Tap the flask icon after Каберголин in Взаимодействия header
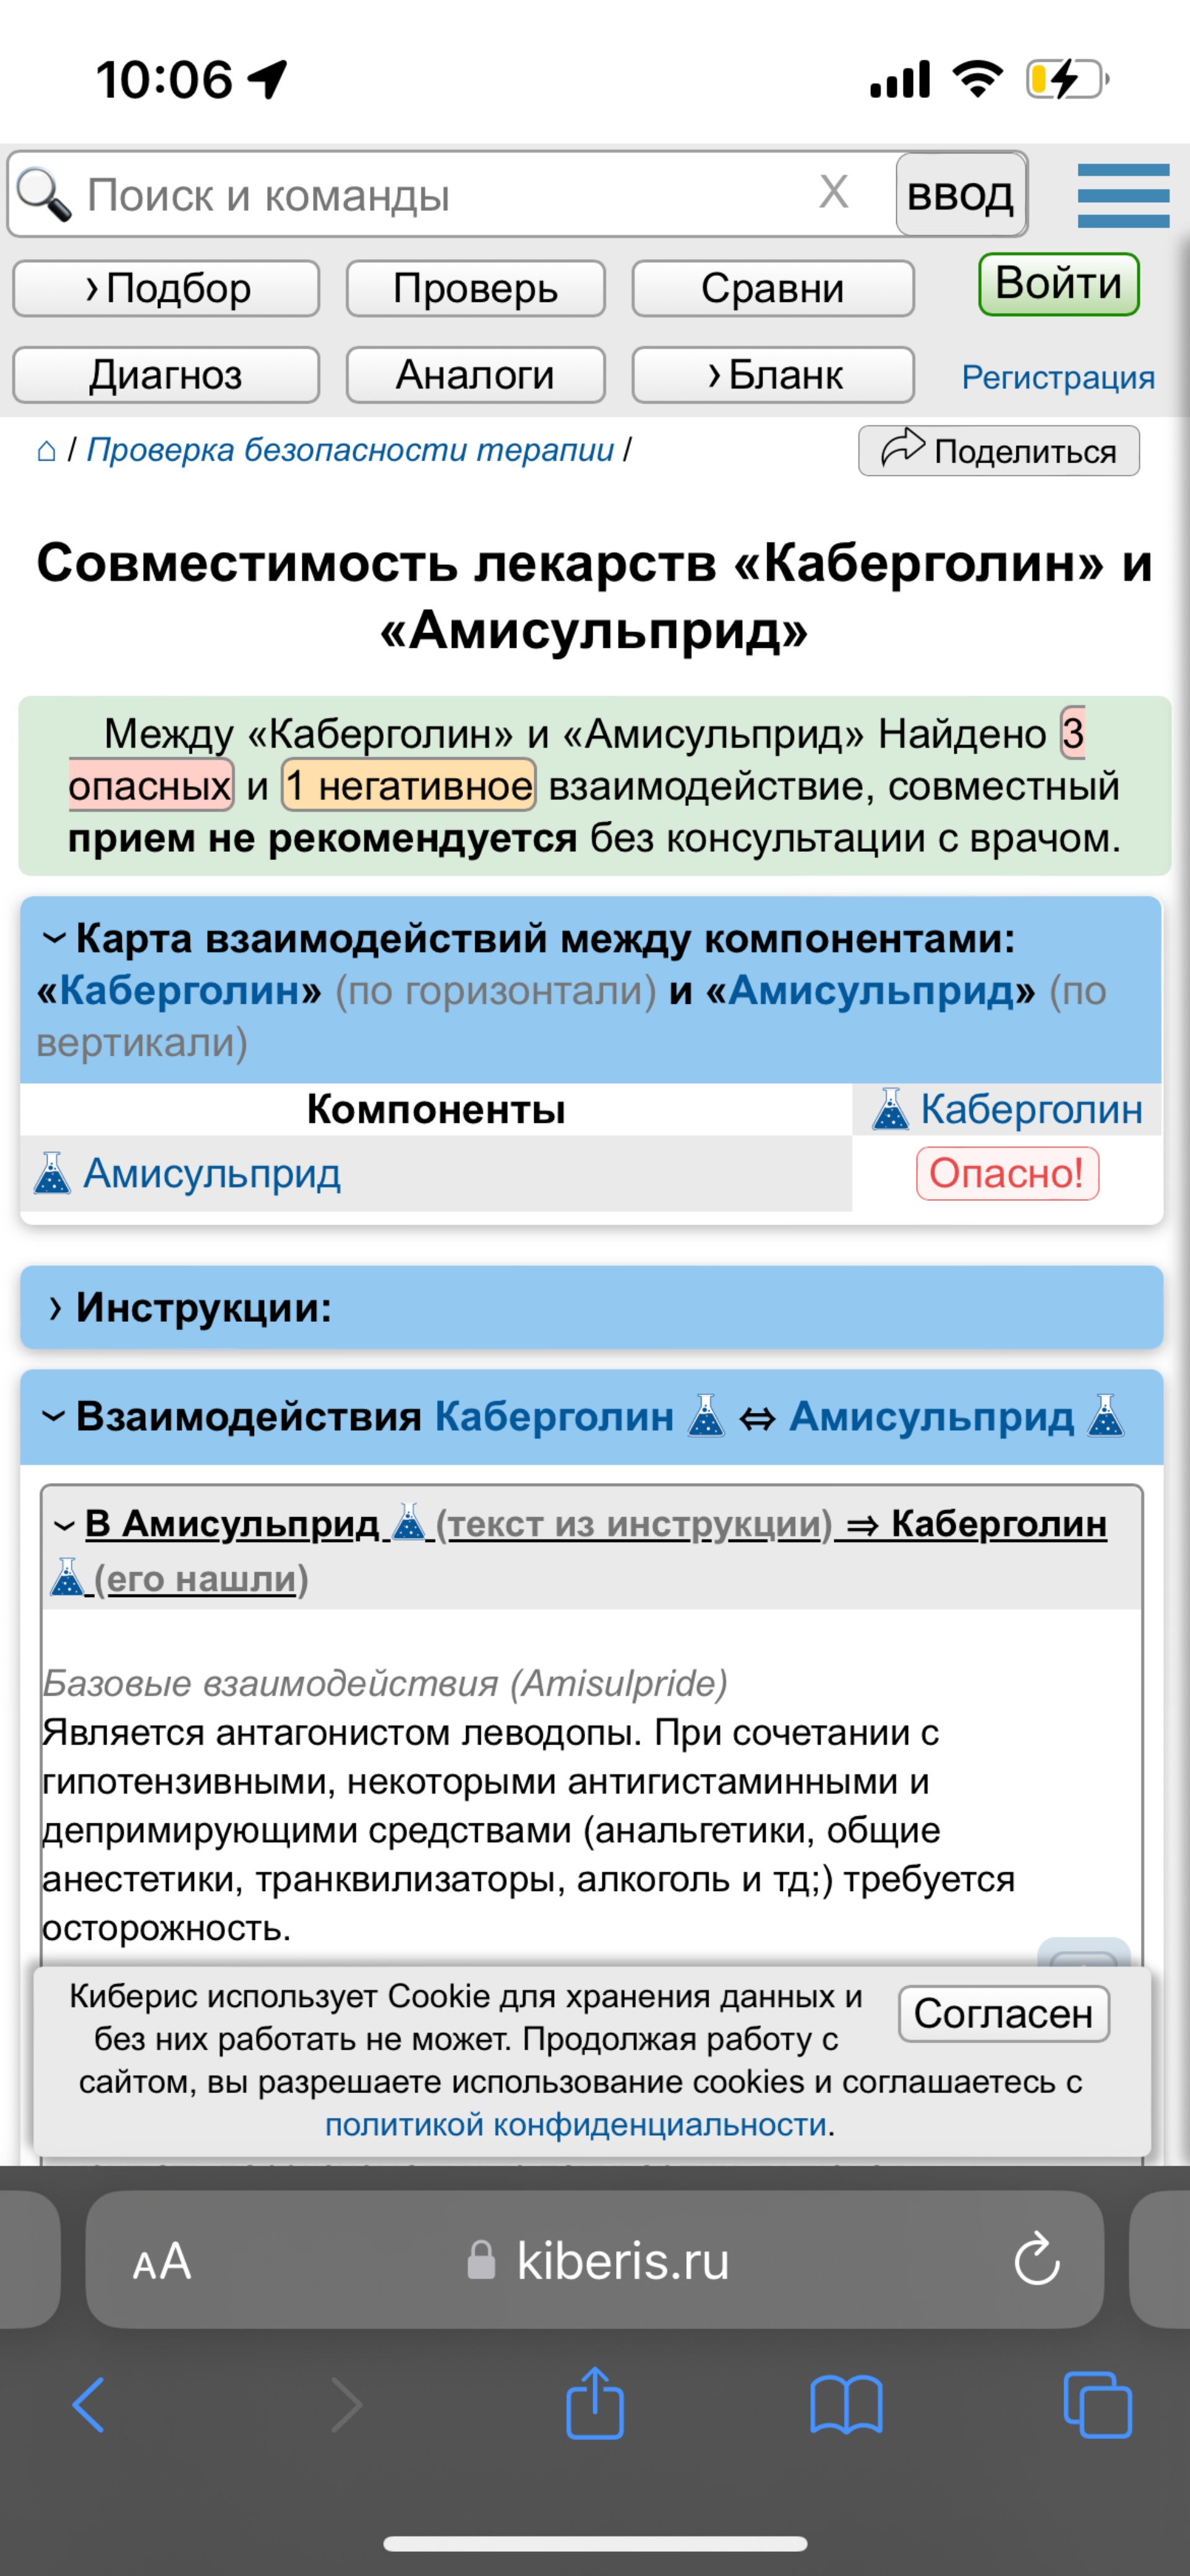This screenshot has width=1190, height=2576. click(706, 1415)
